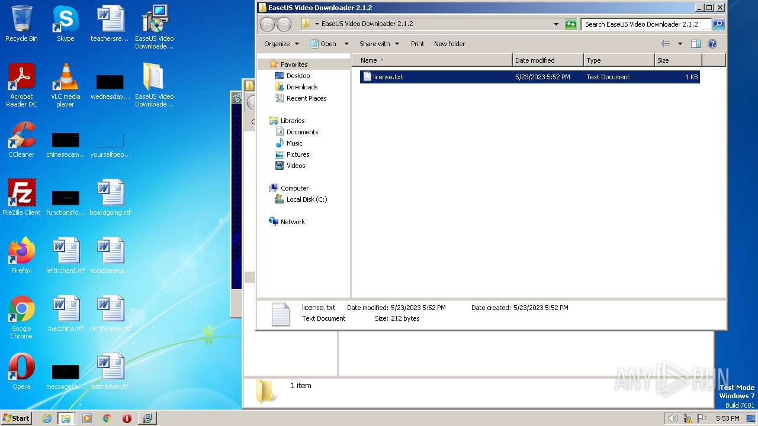Select the certificatey.rtf desktop file

110,314
